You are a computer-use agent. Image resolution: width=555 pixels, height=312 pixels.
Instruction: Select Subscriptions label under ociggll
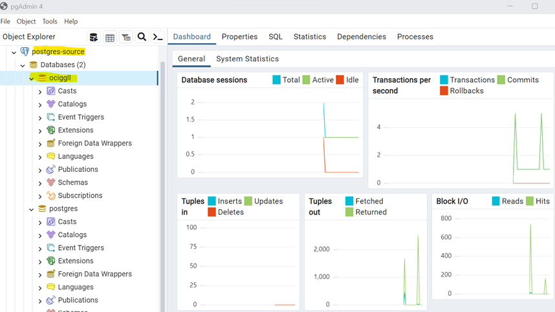[80, 195]
